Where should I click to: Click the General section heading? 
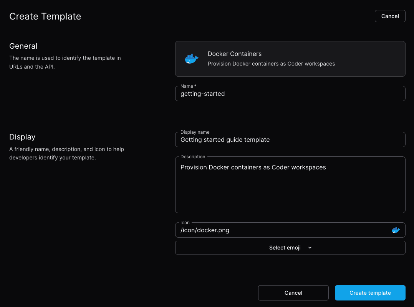[x=23, y=46]
